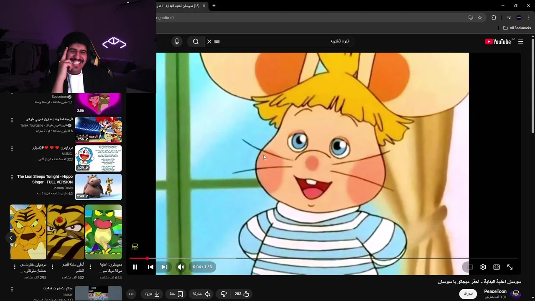Image resolution: width=535 pixels, height=301 pixels.
Task: Open options for the Doraemon video
Action: tap(12, 148)
